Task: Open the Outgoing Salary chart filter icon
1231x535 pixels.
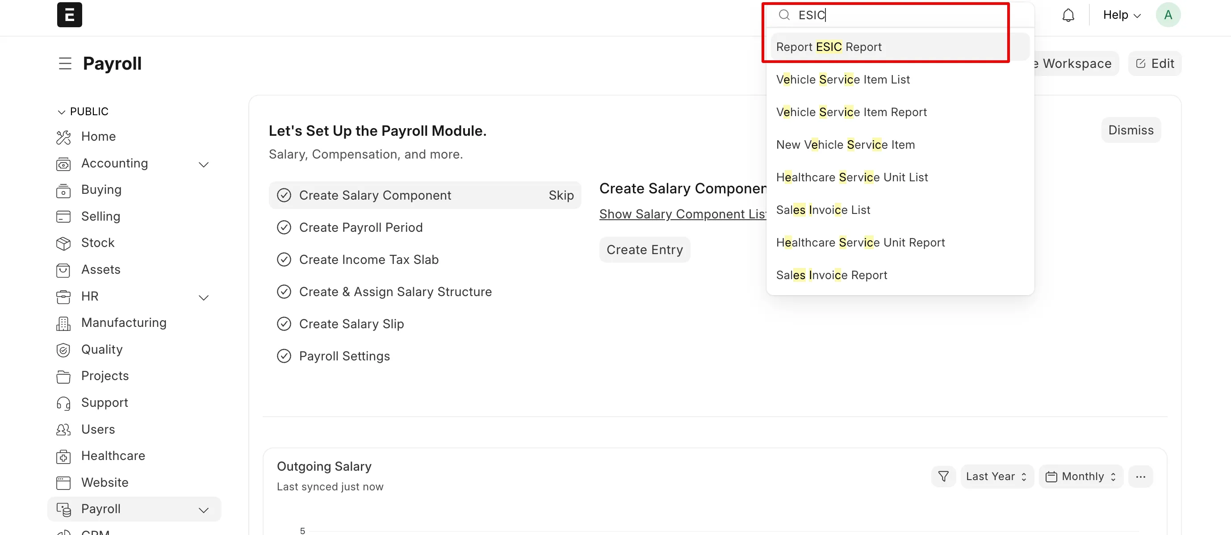Action: [943, 476]
